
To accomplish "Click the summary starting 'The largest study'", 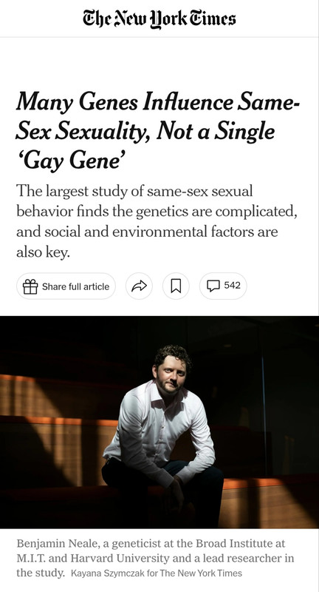I will click(157, 221).
